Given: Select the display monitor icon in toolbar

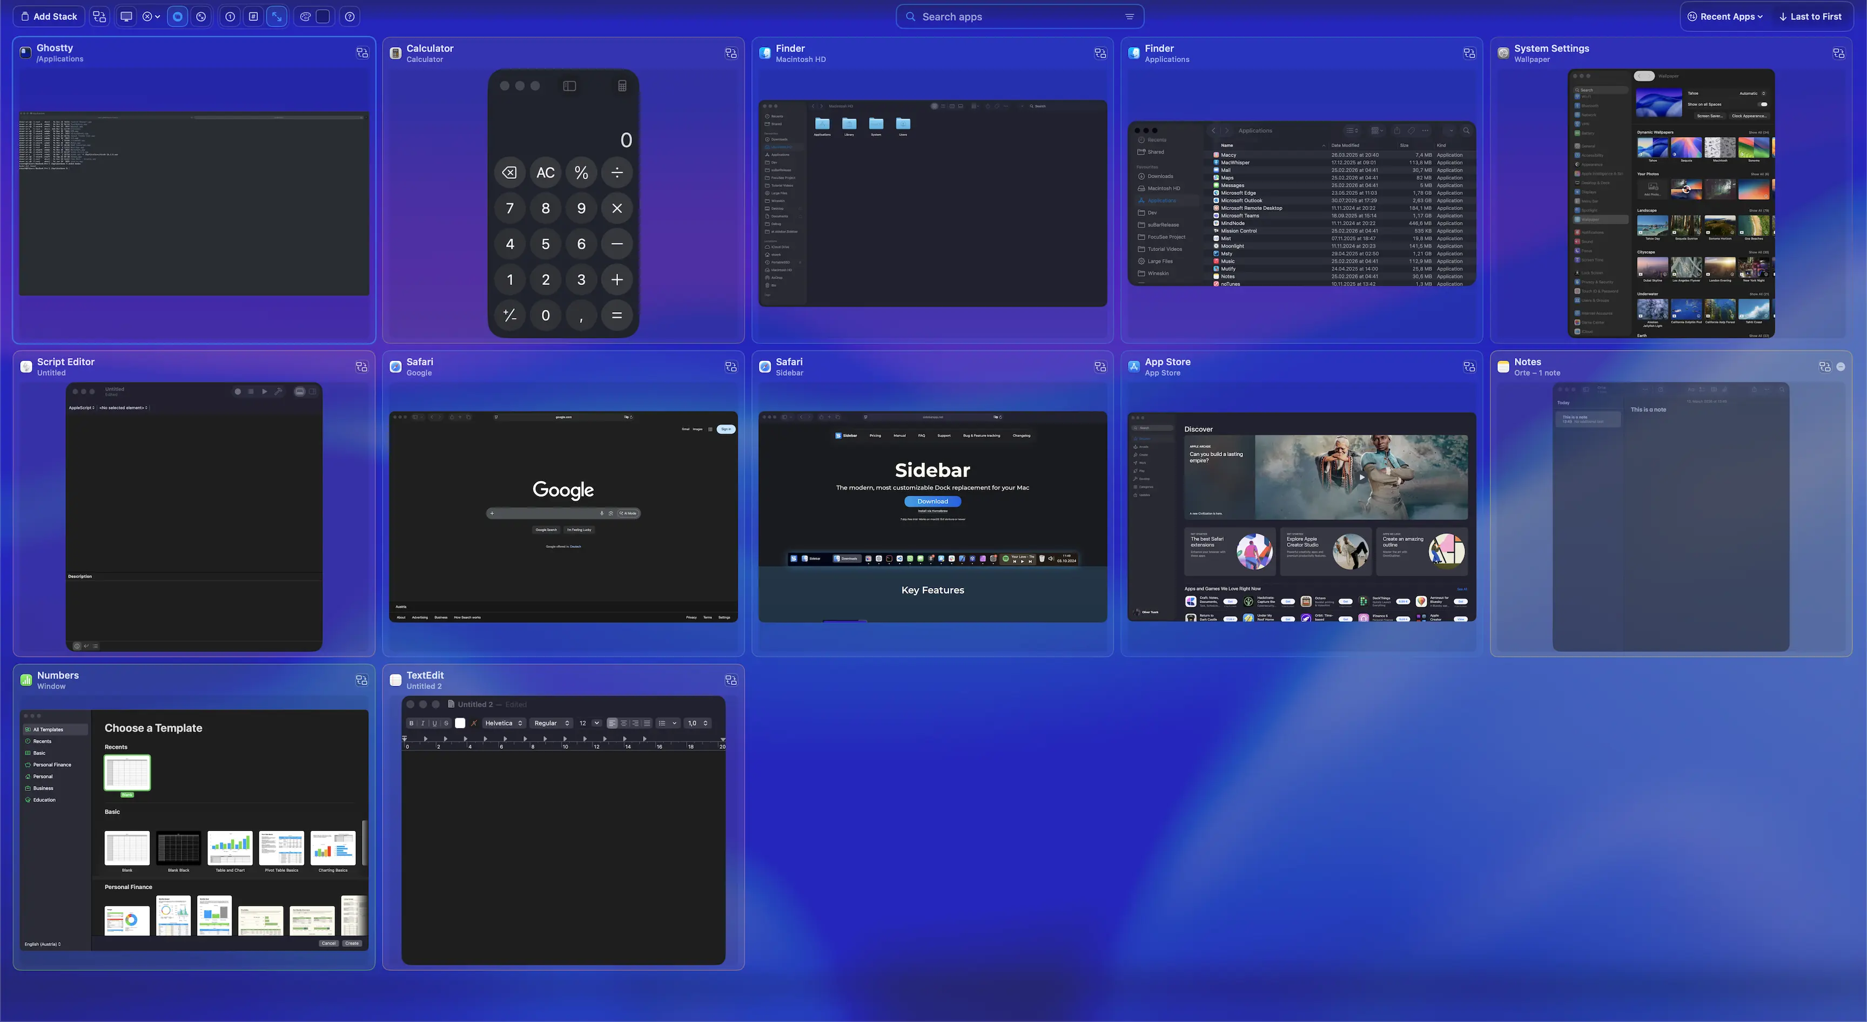Looking at the screenshot, I should point(127,16).
